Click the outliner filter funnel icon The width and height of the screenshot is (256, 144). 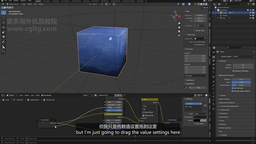point(248,4)
